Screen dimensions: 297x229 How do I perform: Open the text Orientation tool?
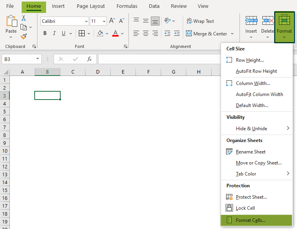(167, 20)
